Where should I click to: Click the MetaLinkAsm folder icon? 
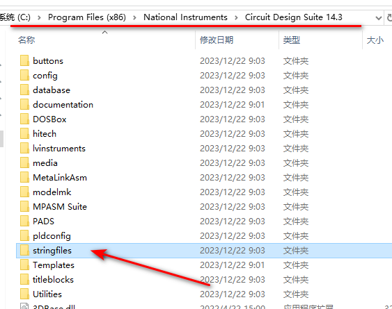click(24, 177)
